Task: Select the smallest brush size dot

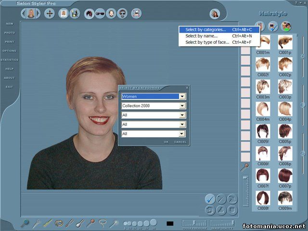Action: coord(126,224)
